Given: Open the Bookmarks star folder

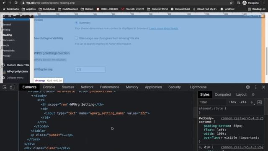Looking at the screenshot, I should pyautogui.click(x=11, y=9).
